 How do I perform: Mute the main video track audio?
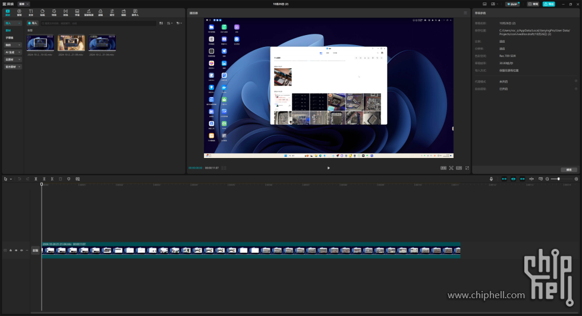[21, 250]
